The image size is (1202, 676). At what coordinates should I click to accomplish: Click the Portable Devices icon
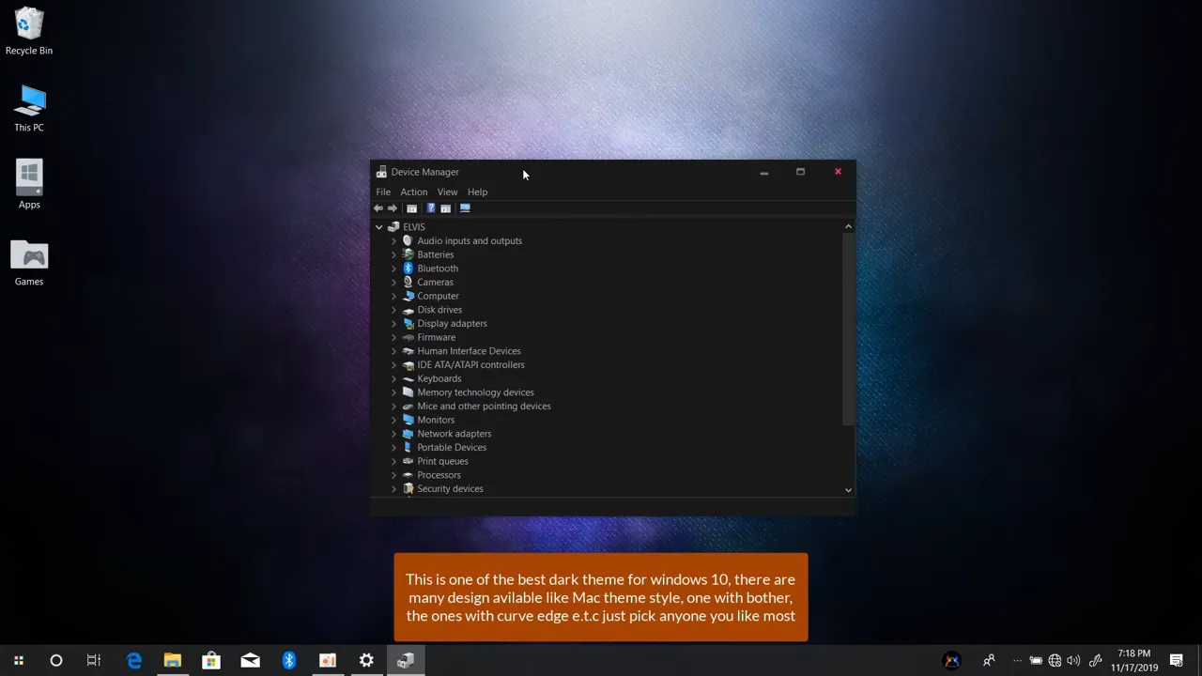click(x=408, y=448)
